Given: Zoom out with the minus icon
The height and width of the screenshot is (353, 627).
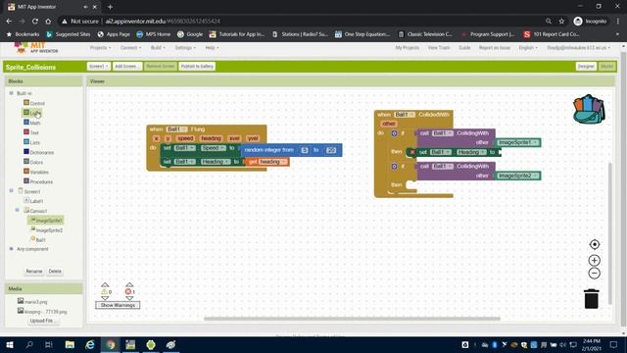Looking at the screenshot, I should click(x=595, y=274).
